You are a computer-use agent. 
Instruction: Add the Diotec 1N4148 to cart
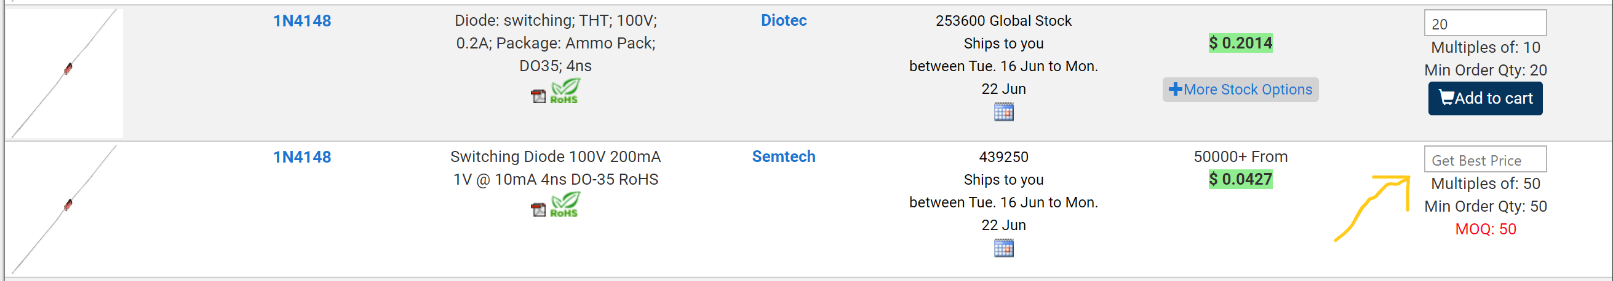pos(1484,99)
